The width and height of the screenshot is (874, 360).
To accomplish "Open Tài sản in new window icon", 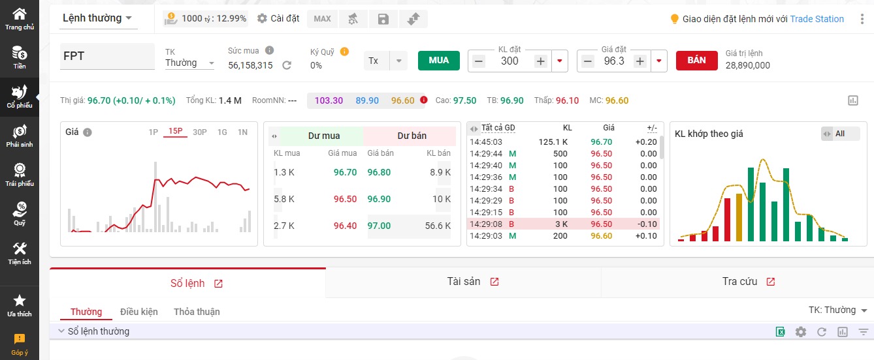I will pyautogui.click(x=494, y=282).
